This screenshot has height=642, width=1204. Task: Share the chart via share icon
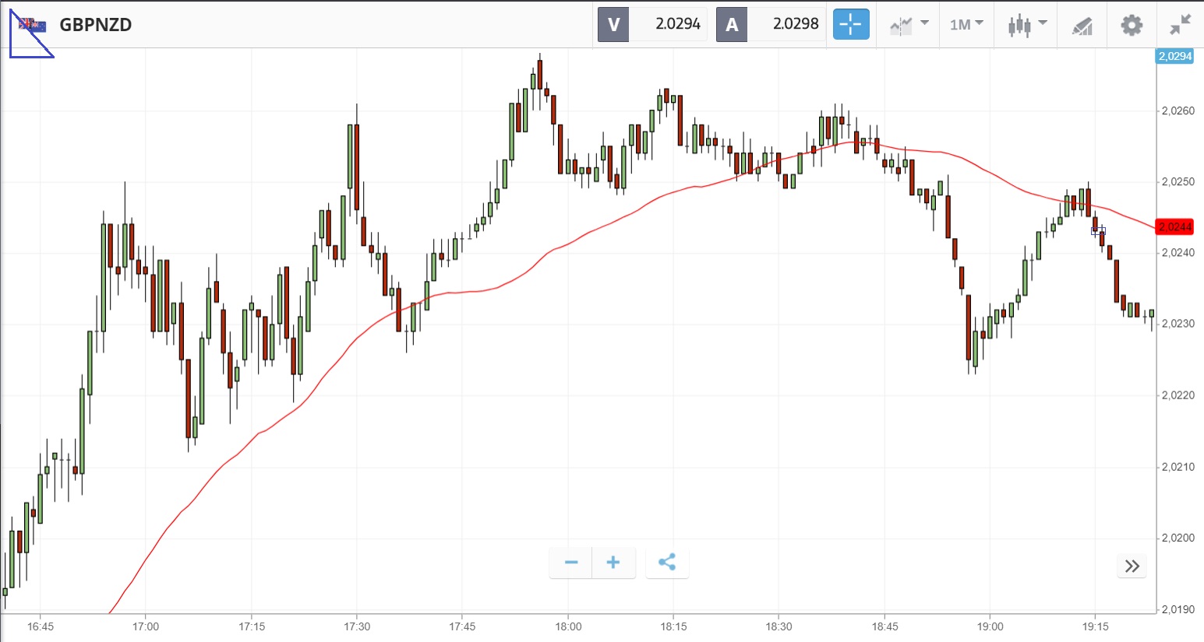coord(667,563)
